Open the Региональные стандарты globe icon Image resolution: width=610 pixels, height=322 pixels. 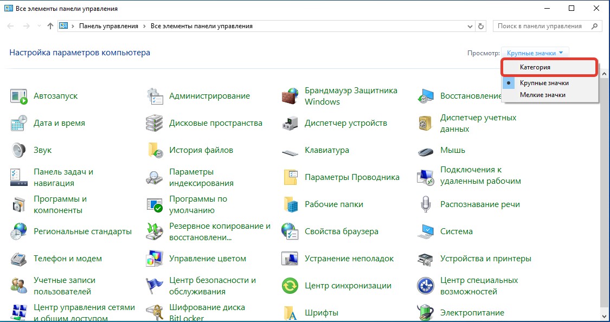(x=18, y=231)
